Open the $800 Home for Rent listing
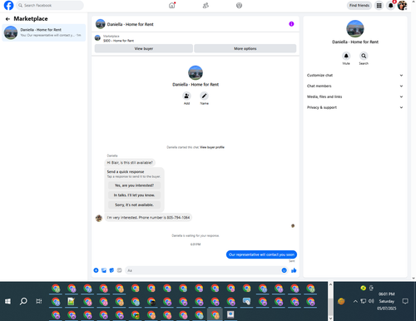This screenshot has width=416, height=321. [x=118, y=41]
